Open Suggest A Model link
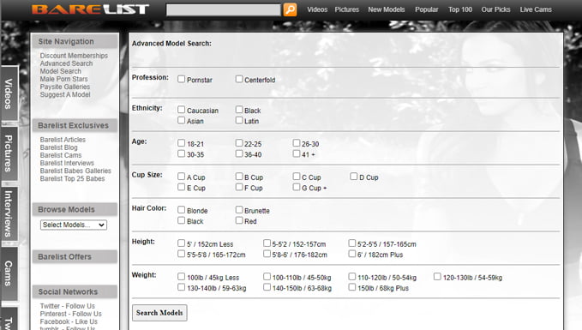The width and height of the screenshot is (582, 330). click(65, 94)
